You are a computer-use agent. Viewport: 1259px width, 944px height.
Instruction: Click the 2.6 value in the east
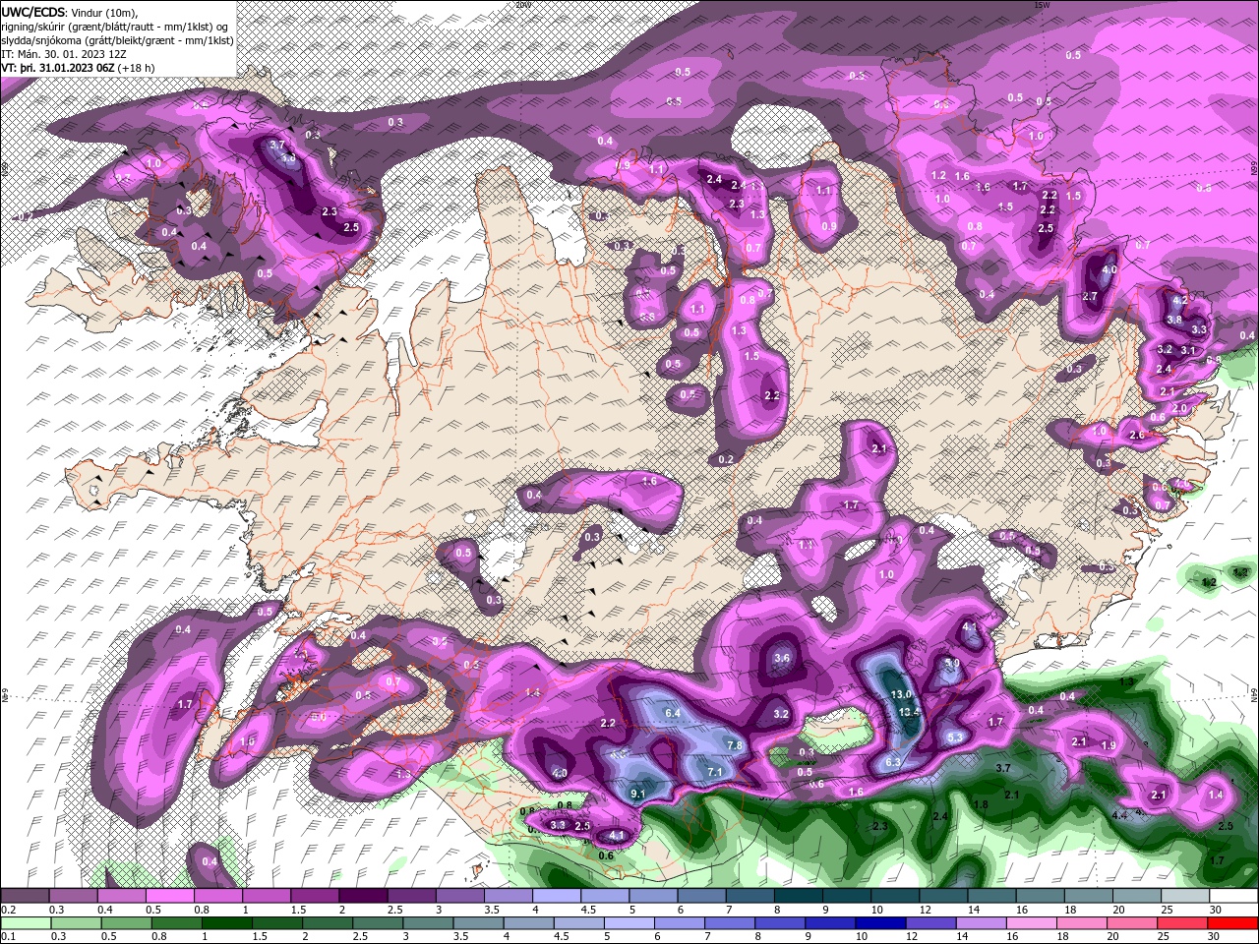pyautogui.click(x=1137, y=435)
